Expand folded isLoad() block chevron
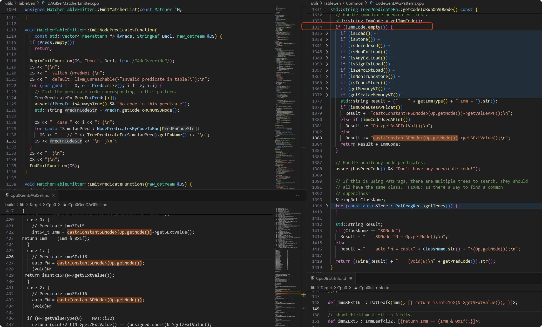This screenshot has width=542, height=327. [x=327, y=33]
